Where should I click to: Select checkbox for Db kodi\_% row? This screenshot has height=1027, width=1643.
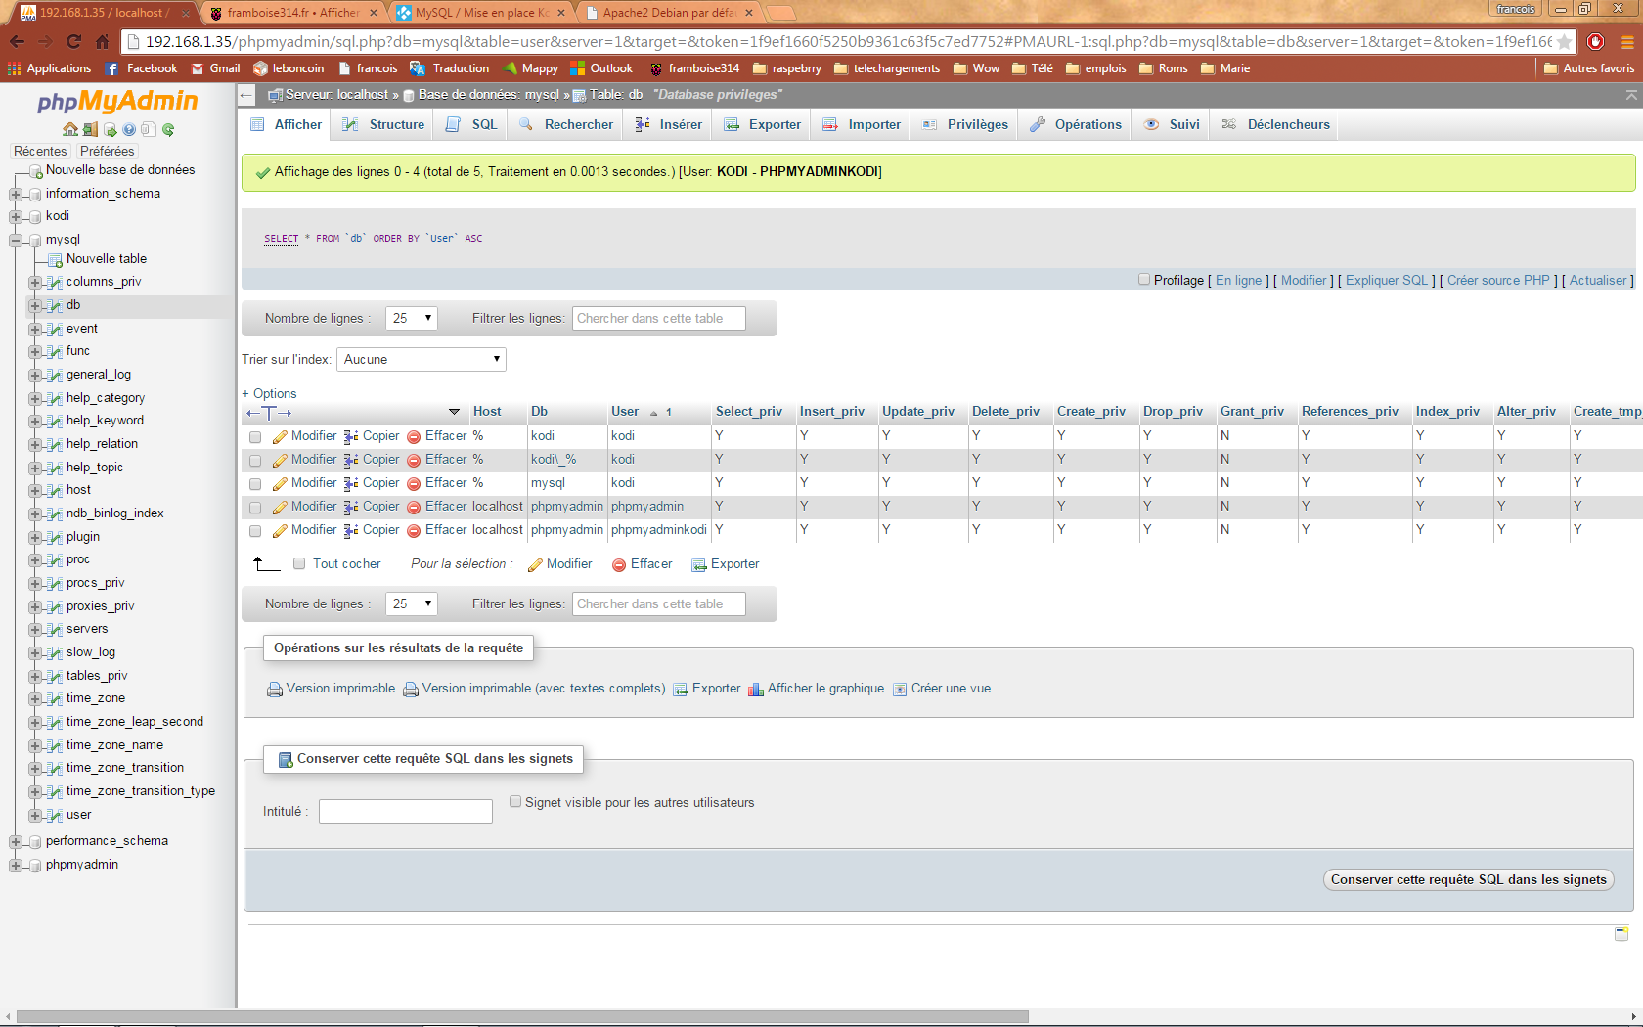click(255, 461)
